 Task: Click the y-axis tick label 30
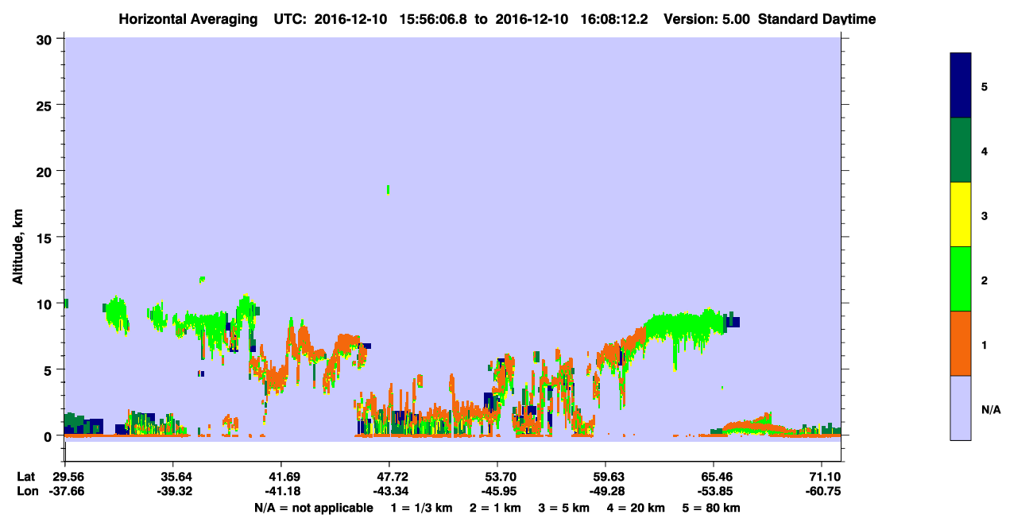pyautogui.click(x=46, y=39)
